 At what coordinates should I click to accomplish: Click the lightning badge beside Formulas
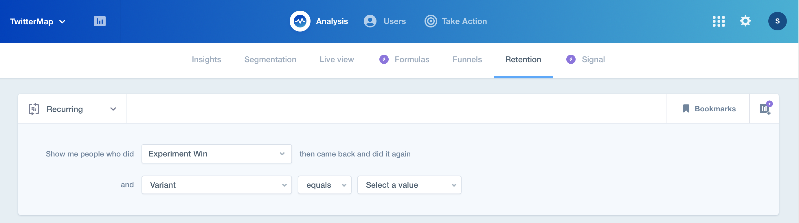(384, 59)
